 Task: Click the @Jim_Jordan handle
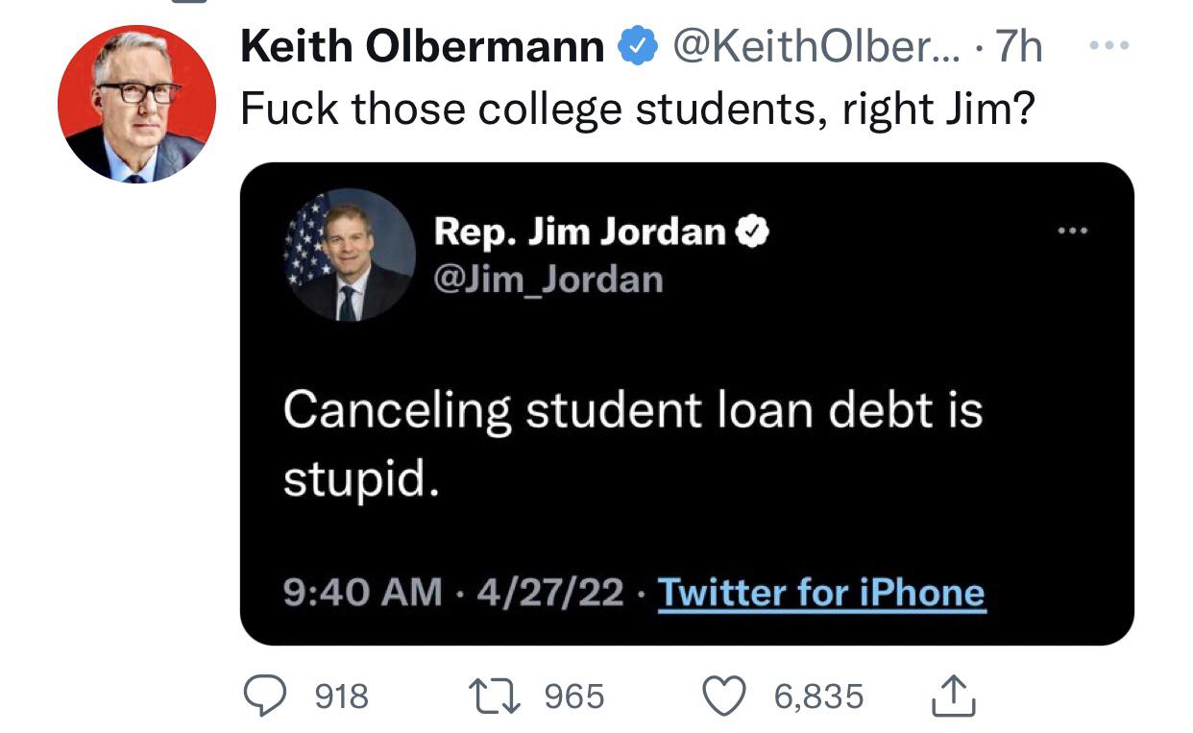click(x=548, y=280)
